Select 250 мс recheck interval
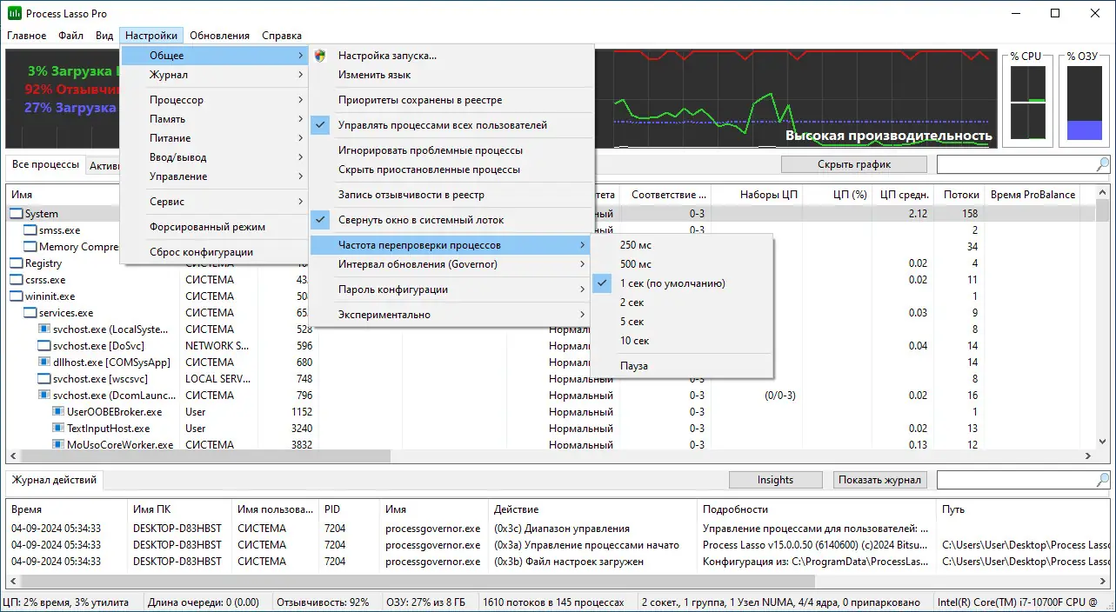 (681, 245)
